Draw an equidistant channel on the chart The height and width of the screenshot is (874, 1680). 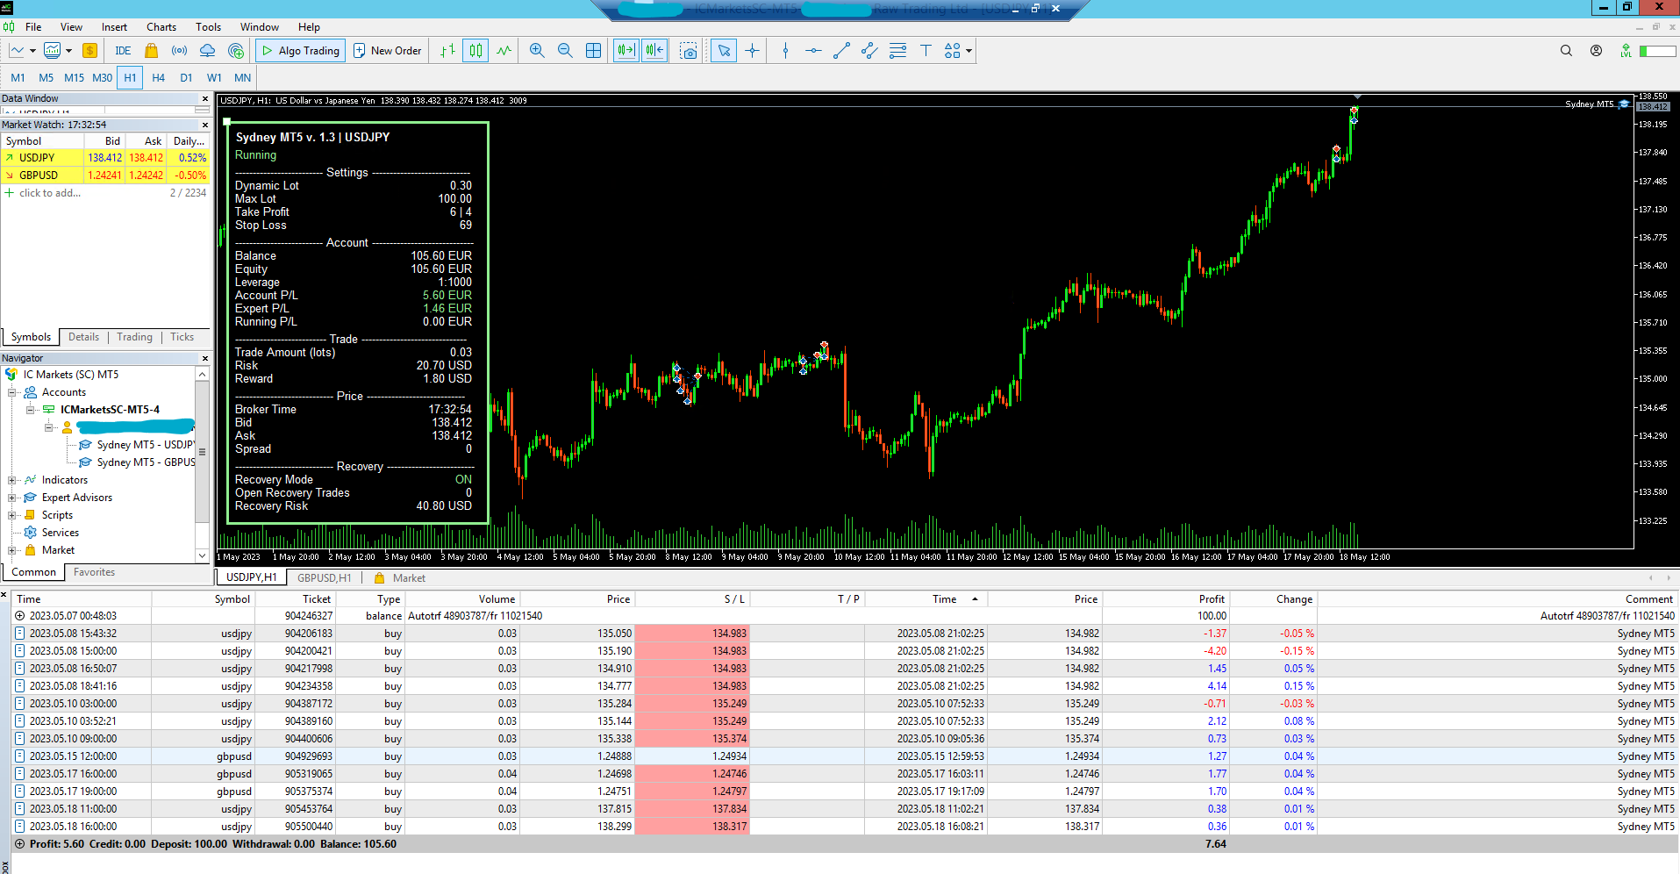[869, 51]
